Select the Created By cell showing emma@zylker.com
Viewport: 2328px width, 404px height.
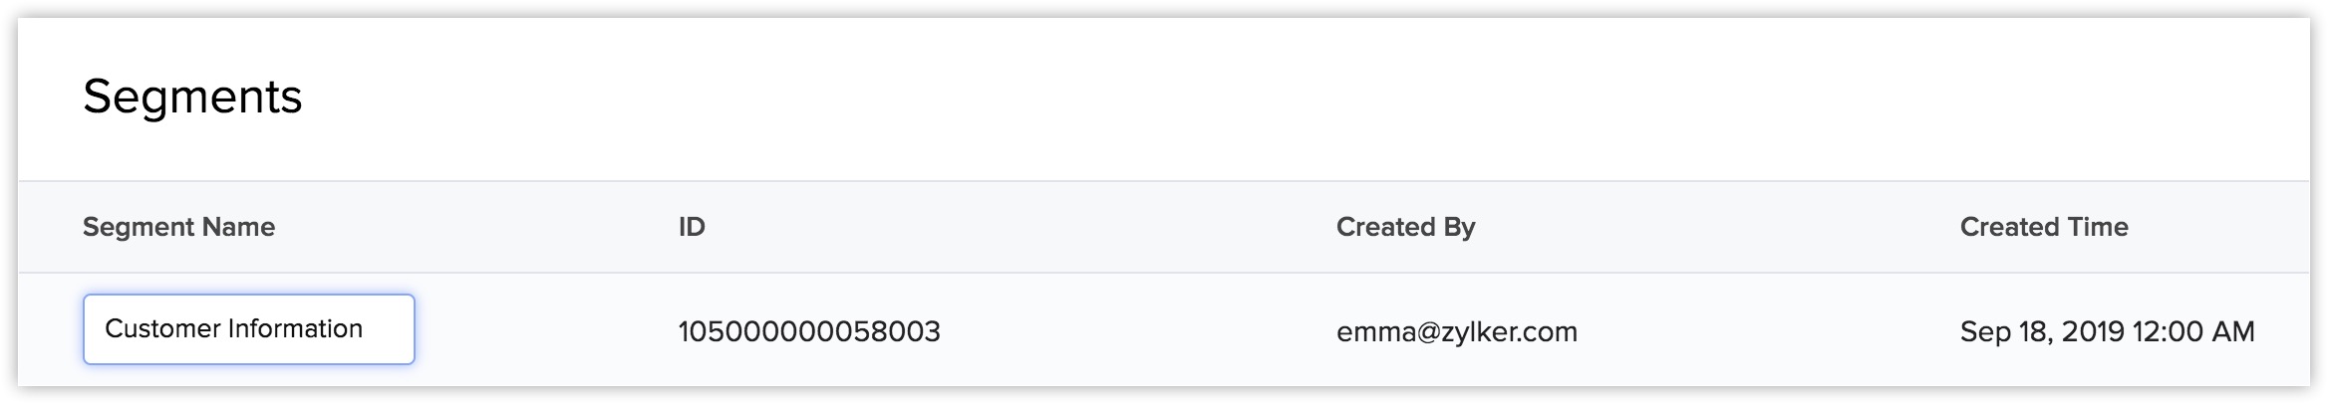[x=1457, y=331]
